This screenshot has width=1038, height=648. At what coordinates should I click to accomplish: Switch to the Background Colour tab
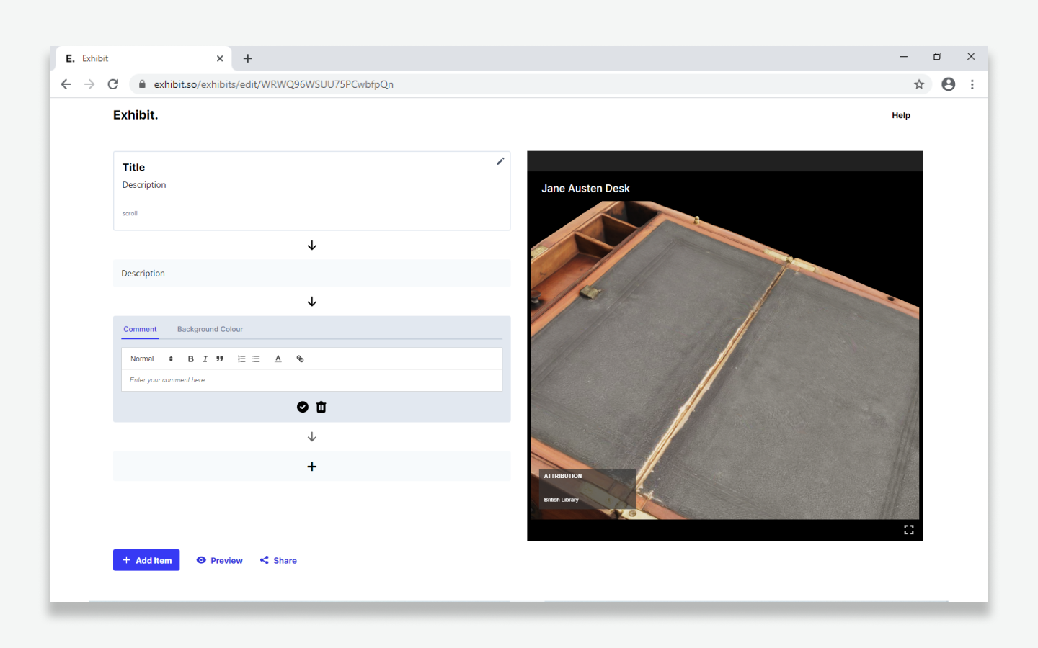(x=210, y=329)
